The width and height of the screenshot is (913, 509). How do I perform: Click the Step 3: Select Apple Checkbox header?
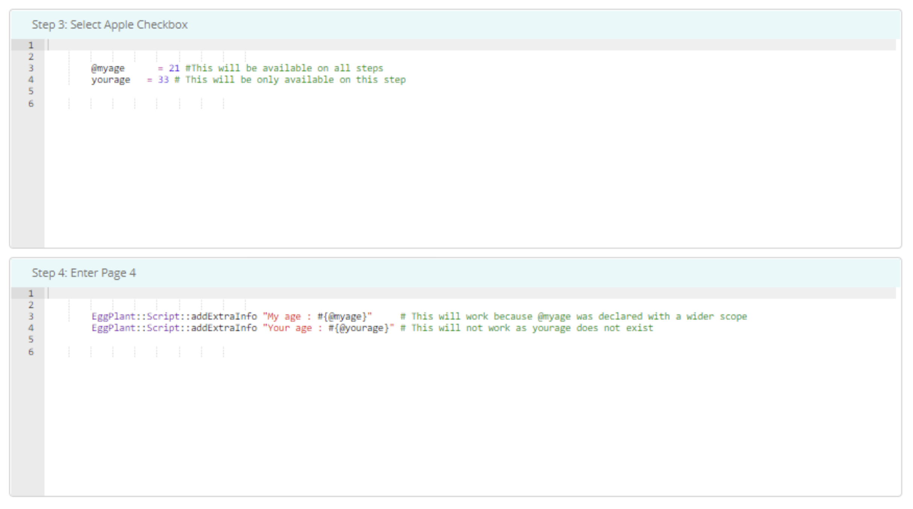[109, 25]
